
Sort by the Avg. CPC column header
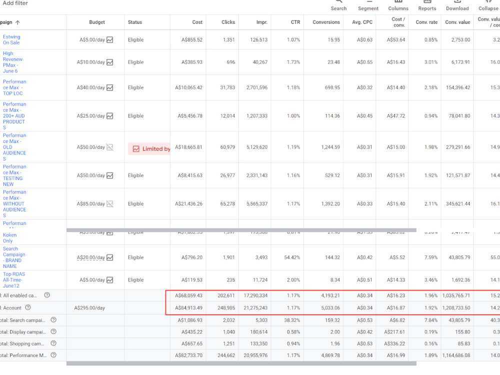tap(362, 22)
